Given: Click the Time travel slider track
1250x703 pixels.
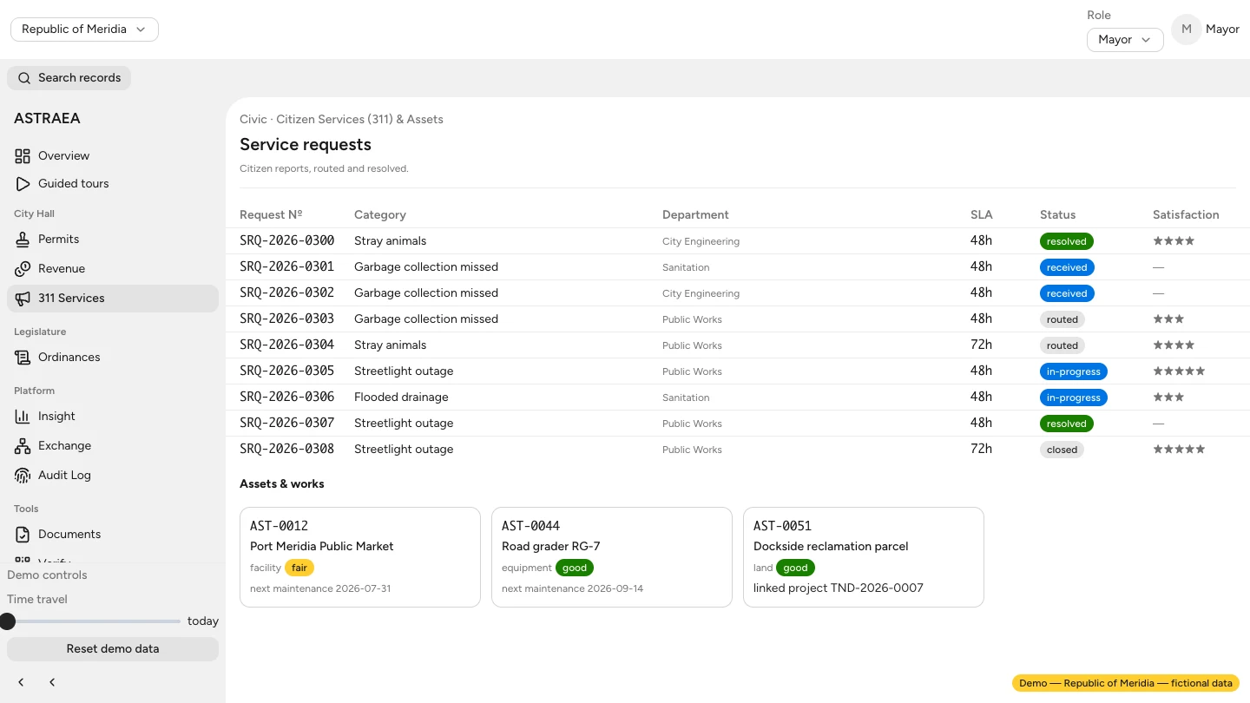Looking at the screenshot, I should 94,621.
